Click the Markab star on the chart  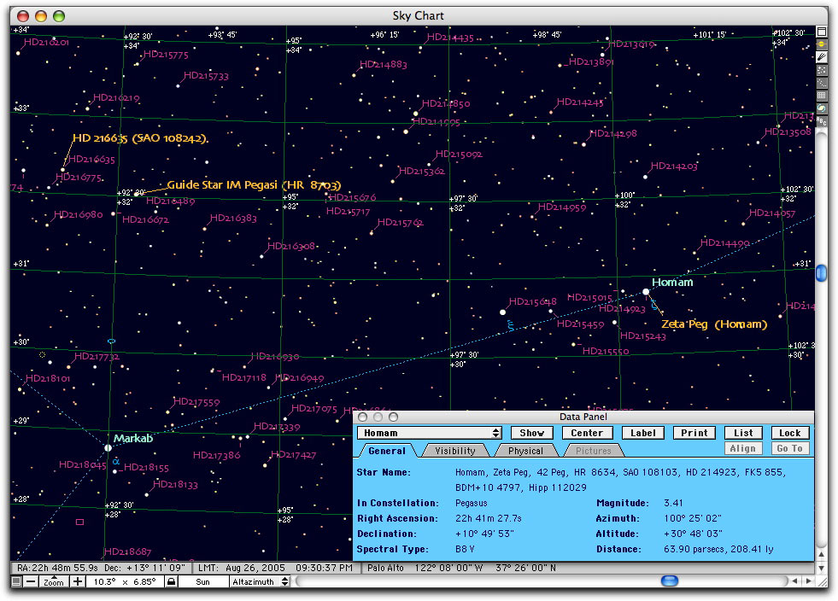108,447
